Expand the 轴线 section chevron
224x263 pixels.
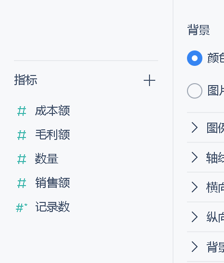point(195,157)
